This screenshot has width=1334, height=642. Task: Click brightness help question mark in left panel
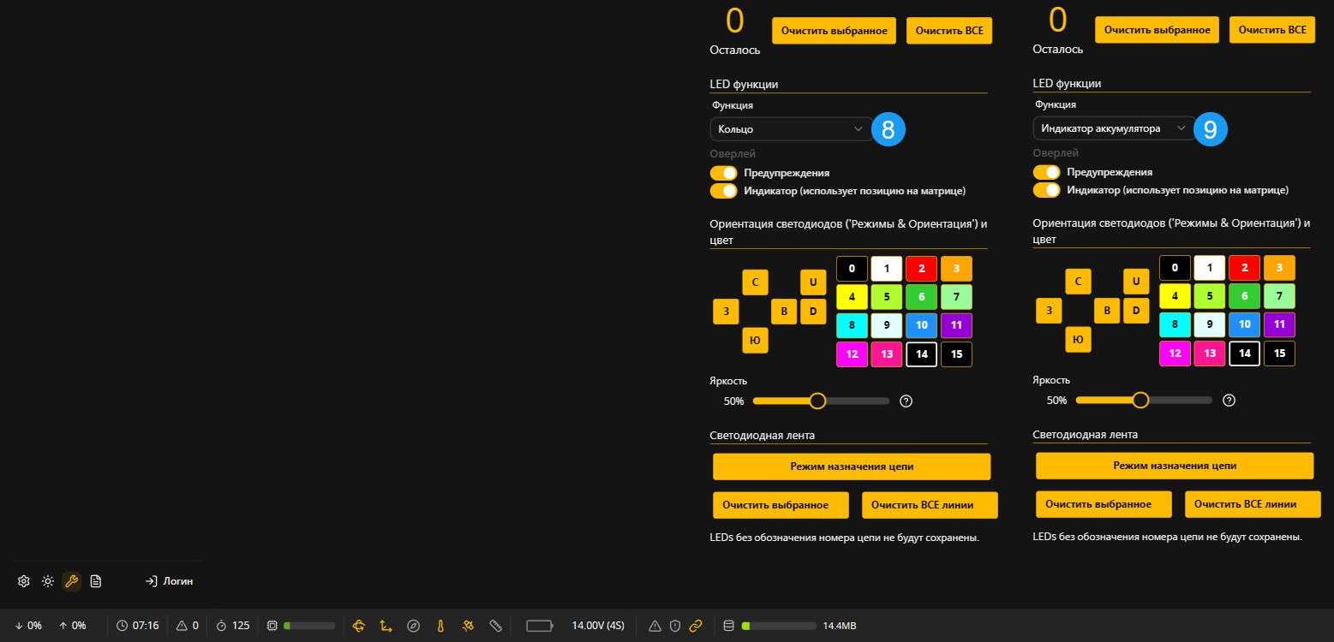[x=906, y=401]
